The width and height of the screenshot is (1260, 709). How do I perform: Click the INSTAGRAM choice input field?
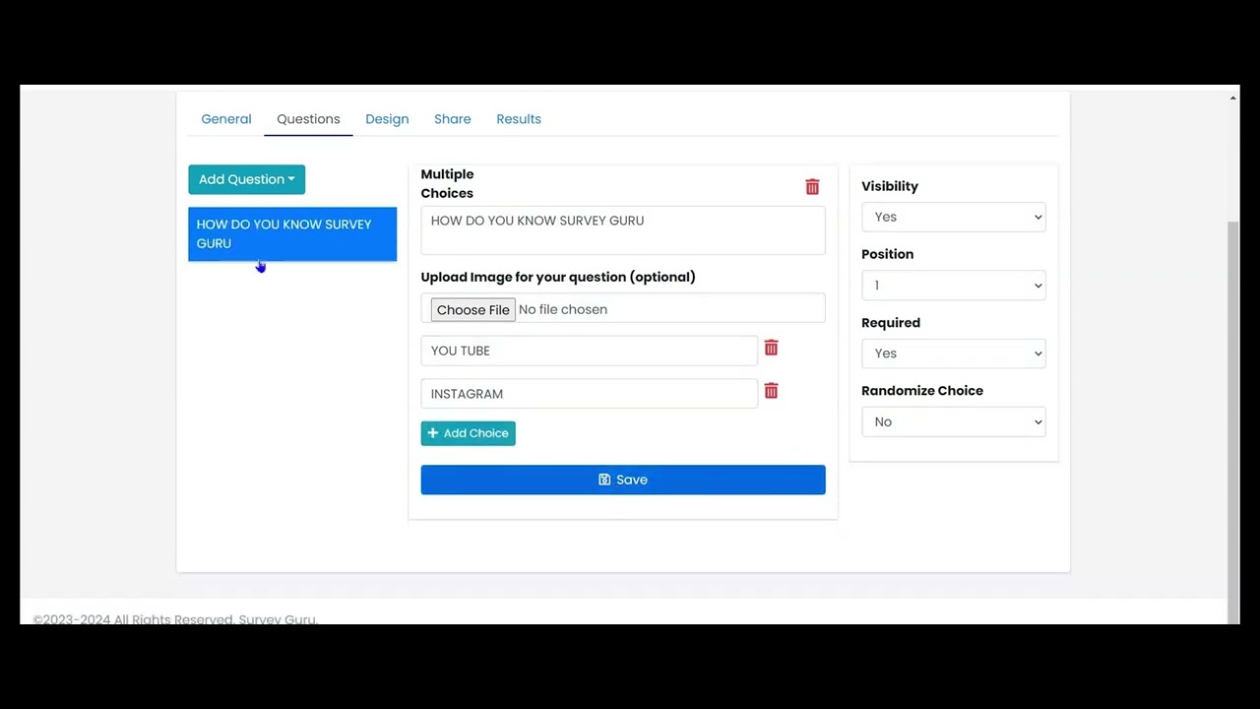[589, 394]
